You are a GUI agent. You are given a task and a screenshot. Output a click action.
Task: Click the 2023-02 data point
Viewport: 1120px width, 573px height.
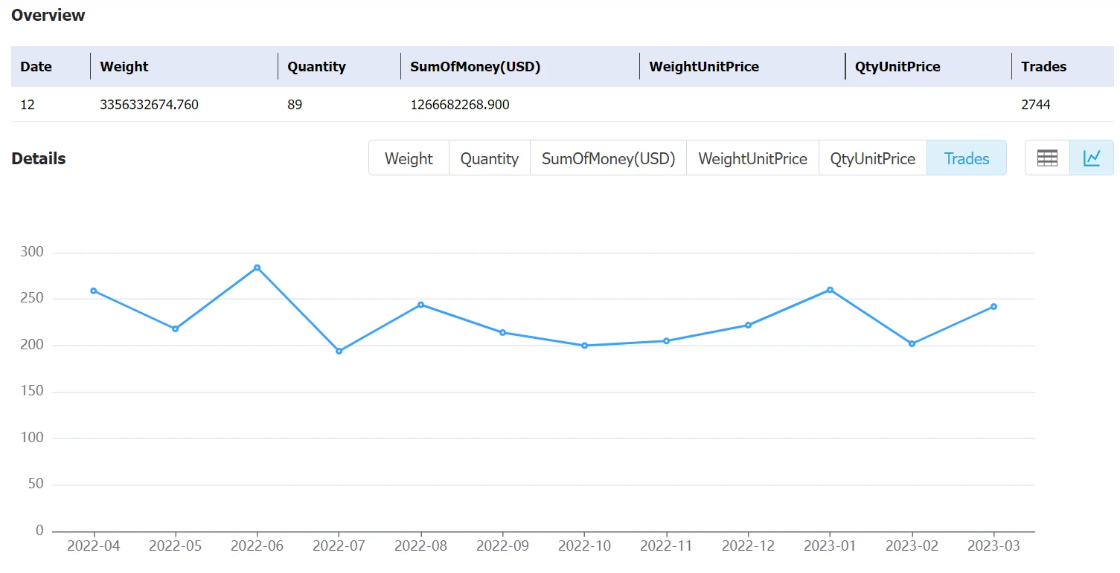point(912,343)
